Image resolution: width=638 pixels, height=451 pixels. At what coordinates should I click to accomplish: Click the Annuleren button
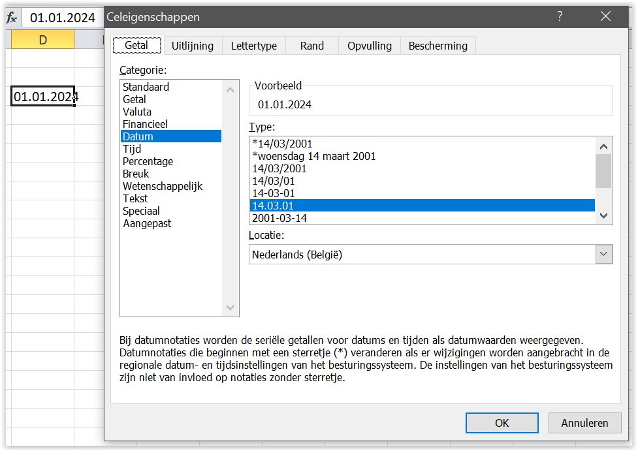click(584, 423)
